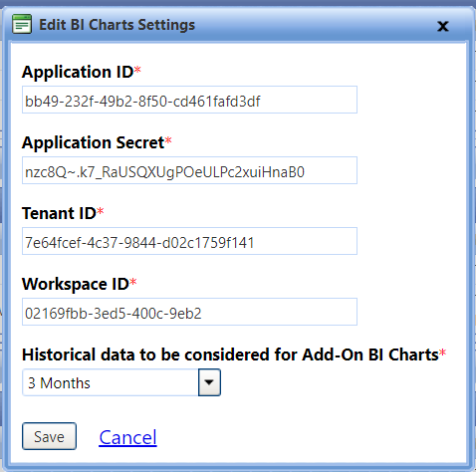Select the Tenant ID input box

click(189, 241)
